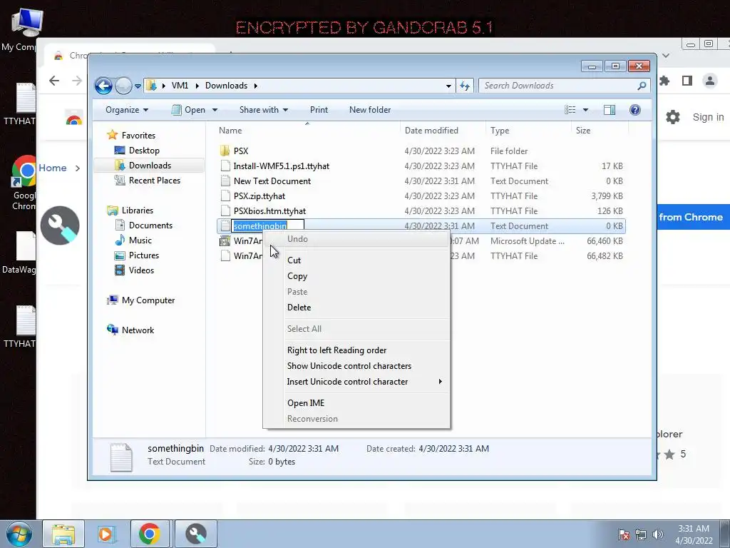Open Documents library in sidebar
Screen dimensions: 730x548
coord(150,225)
